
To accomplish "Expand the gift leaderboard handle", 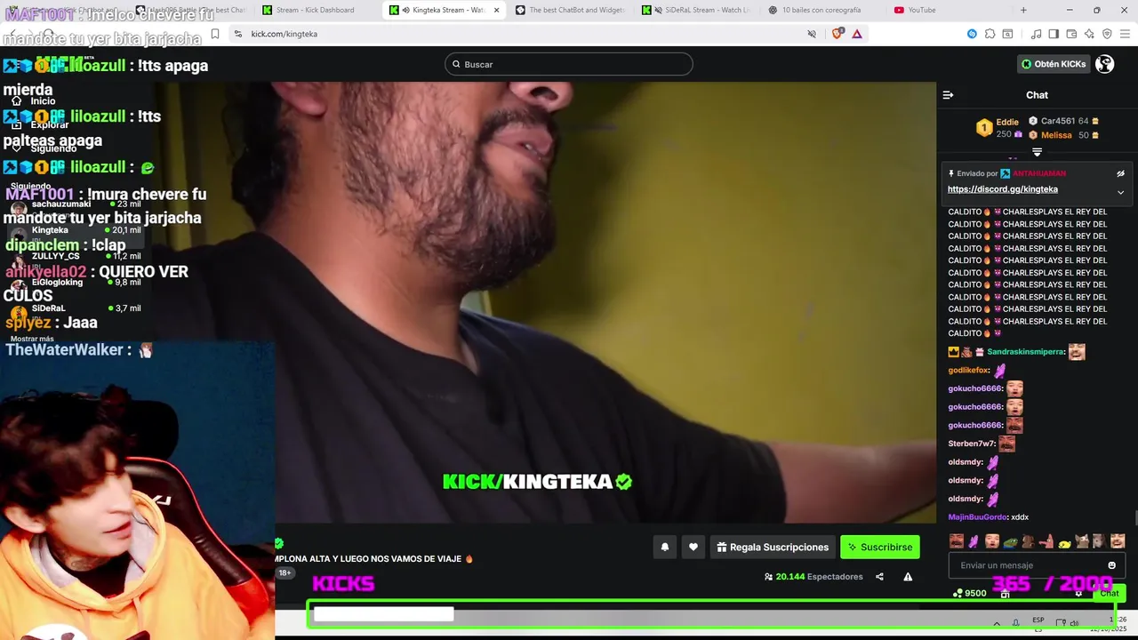I will [1037, 152].
